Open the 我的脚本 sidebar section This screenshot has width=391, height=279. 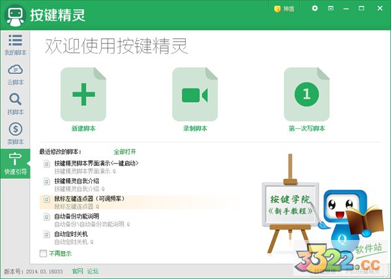tap(15, 45)
